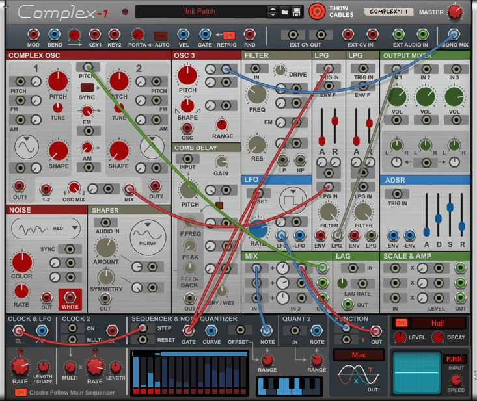Adjust the Clock & LFO RATE knob
Viewport: 477px width, 401px height.
20,366
